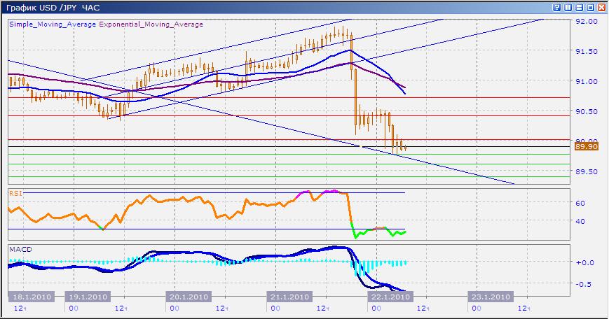Click the 19.1.2010 date marker
Image resolution: width=609 pixels, height=319 pixels.
pos(88,297)
